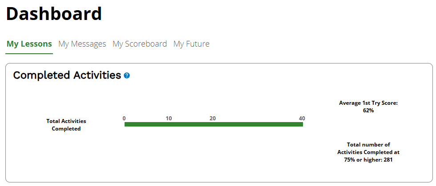Select the 62% score value
Image resolution: width=436 pixels, height=186 pixels.
[368, 111]
